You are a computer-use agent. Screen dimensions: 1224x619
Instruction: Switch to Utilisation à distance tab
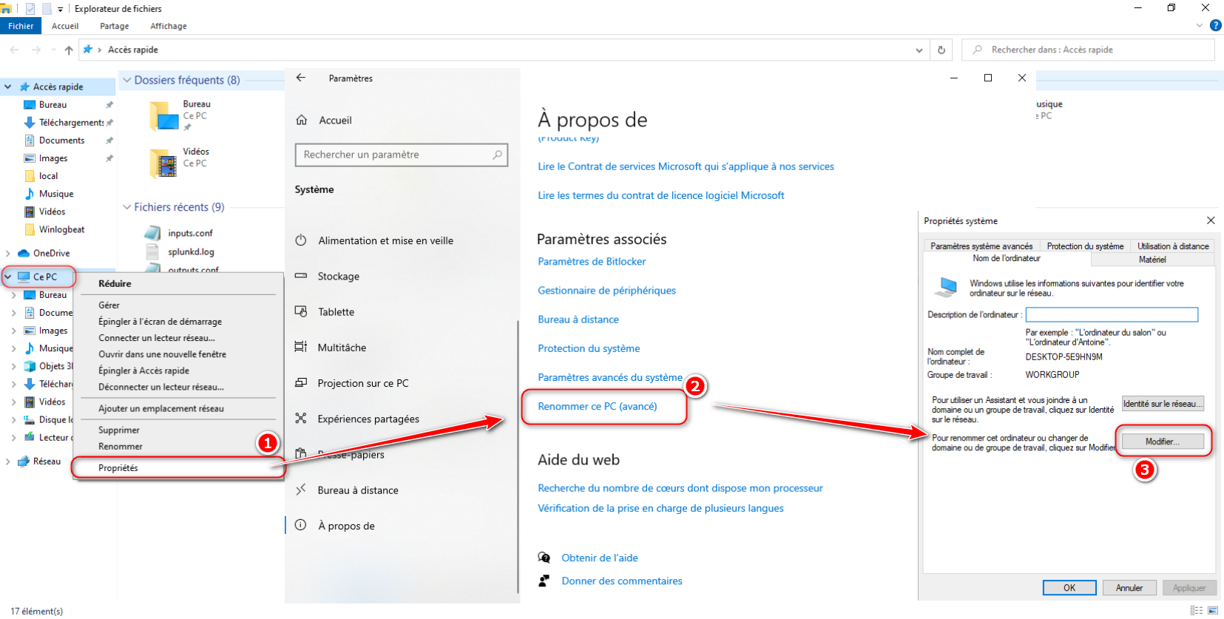click(1173, 246)
